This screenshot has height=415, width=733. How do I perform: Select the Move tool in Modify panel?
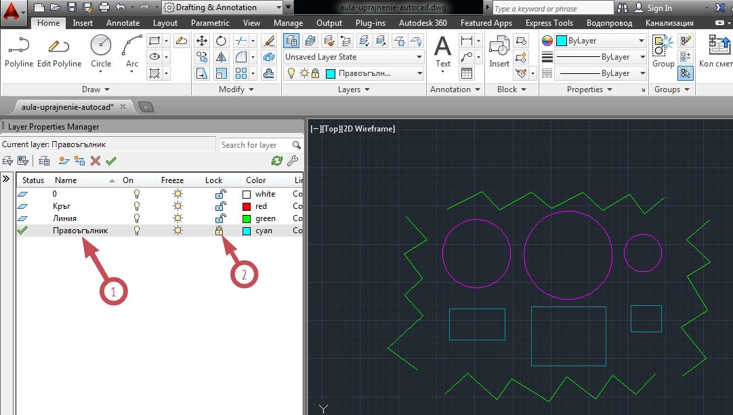pos(202,41)
